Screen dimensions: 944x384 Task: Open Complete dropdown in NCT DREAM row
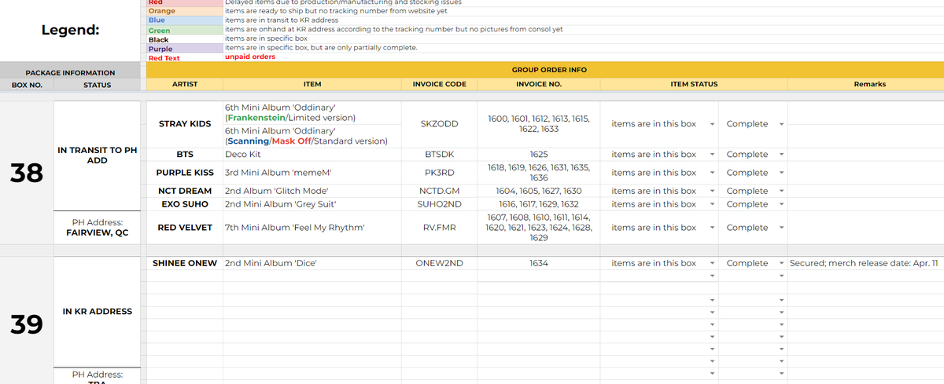pyautogui.click(x=781, y=191)
